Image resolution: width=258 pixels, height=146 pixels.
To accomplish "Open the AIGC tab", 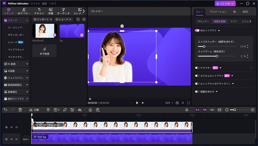I will [245, 12].
